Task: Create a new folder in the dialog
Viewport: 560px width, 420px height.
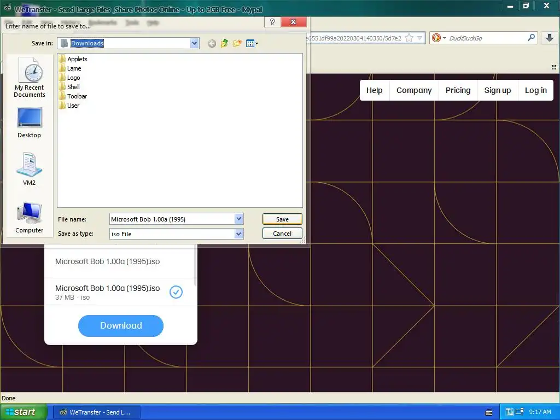Action: pyautogui.click(x=237, y=44)
